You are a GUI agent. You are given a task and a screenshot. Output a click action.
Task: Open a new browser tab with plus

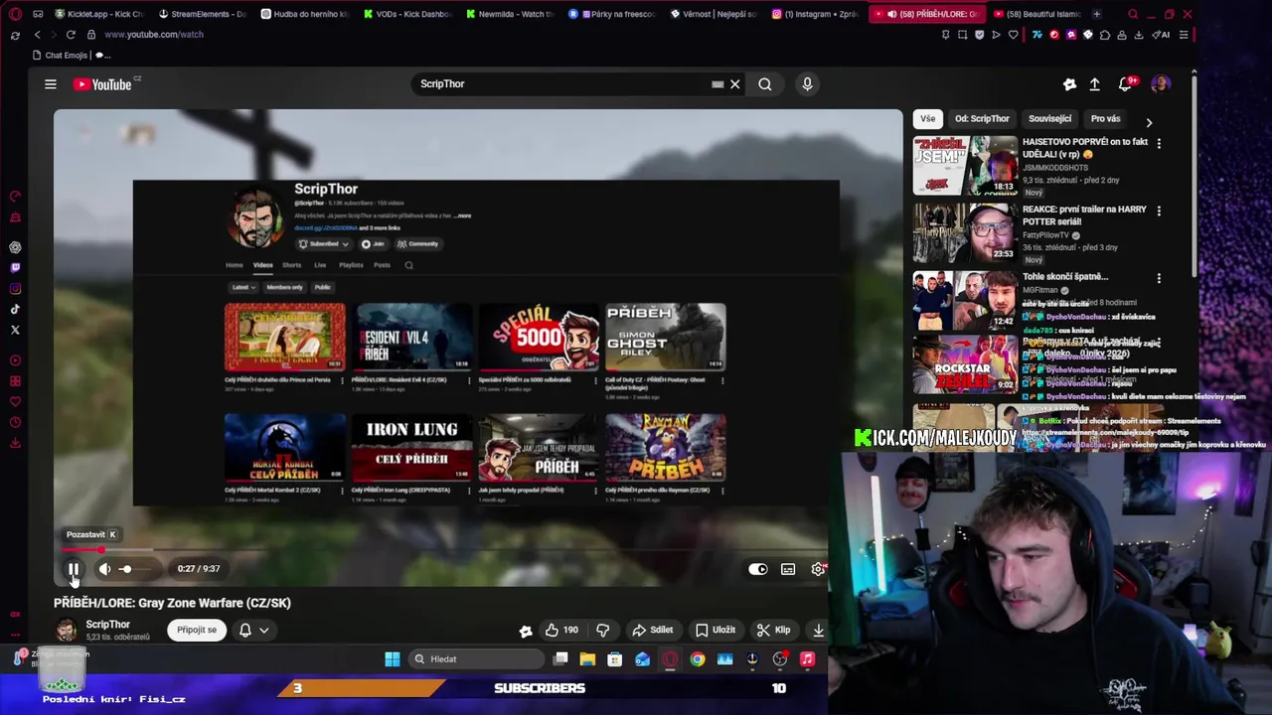(x=1097, y=14)
